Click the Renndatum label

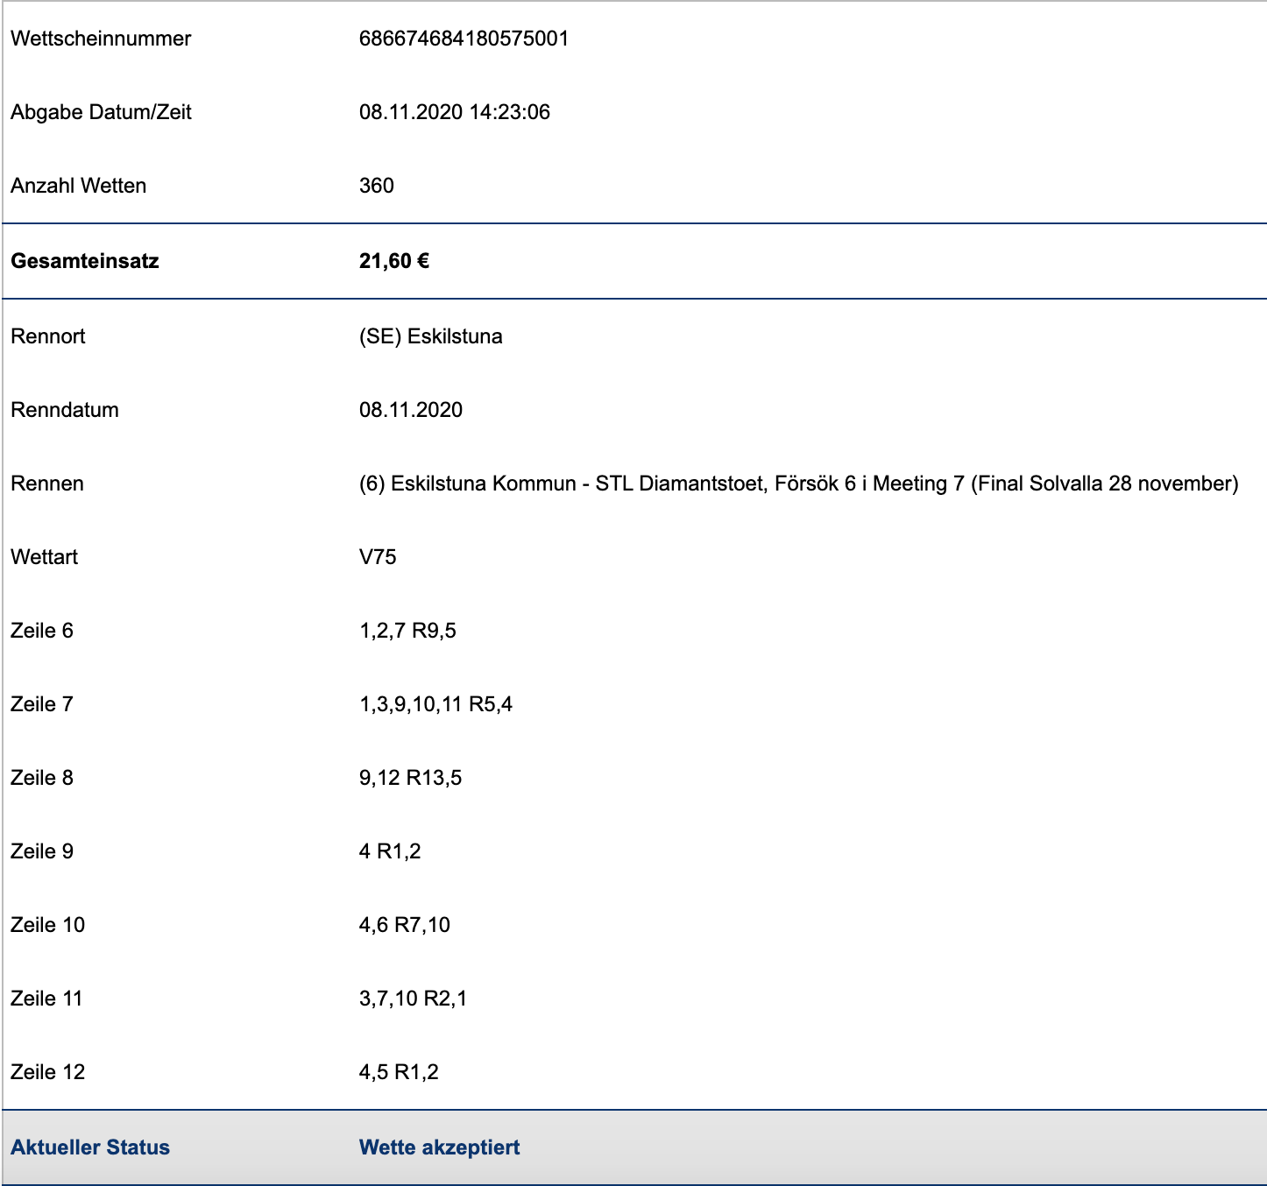[65, 410]
